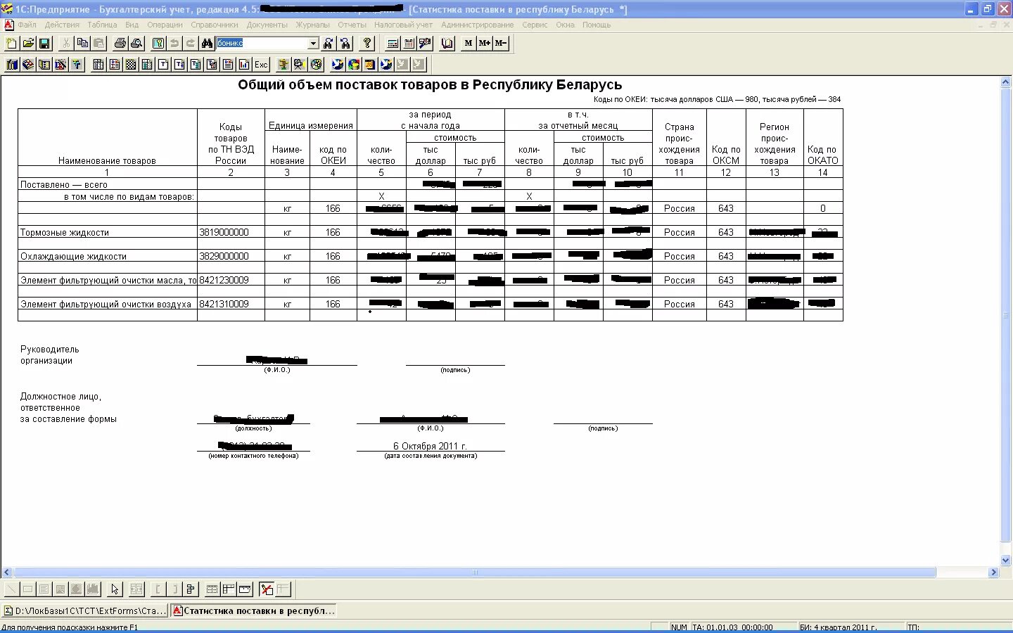Click the Exc toolbar button
The image size is (1013, 633).
pyautogui.click(x=261, y=65)
